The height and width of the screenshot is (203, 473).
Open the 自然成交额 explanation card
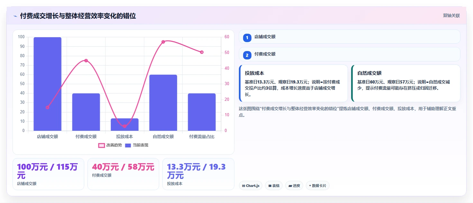(x=406, y=84)
